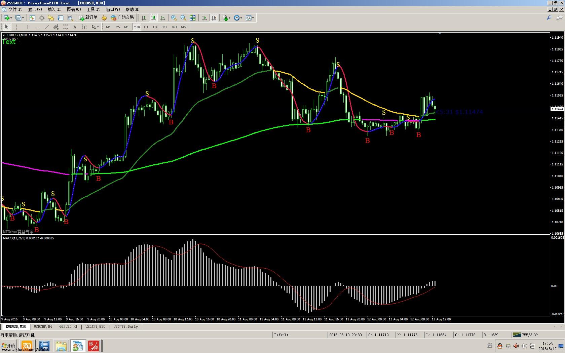Switch chart to line chart style

pyautogui.click(x=163, y=18)
